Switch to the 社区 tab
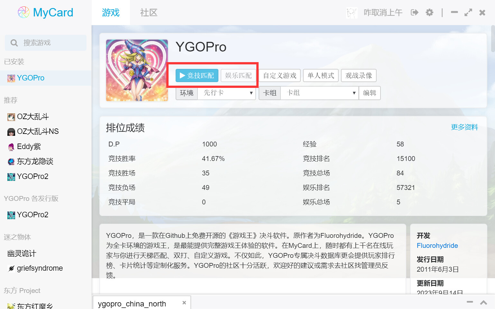The image size is (495, 309). [149, 13]
